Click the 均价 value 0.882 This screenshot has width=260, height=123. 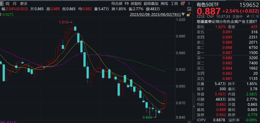pos(221,105)
